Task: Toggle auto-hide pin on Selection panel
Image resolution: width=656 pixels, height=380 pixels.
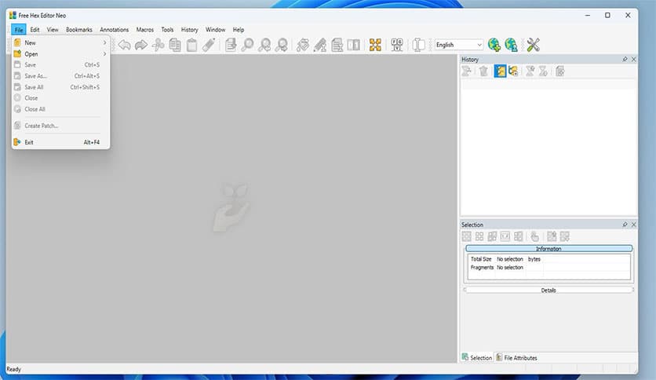Action: (x=625, y=225)
